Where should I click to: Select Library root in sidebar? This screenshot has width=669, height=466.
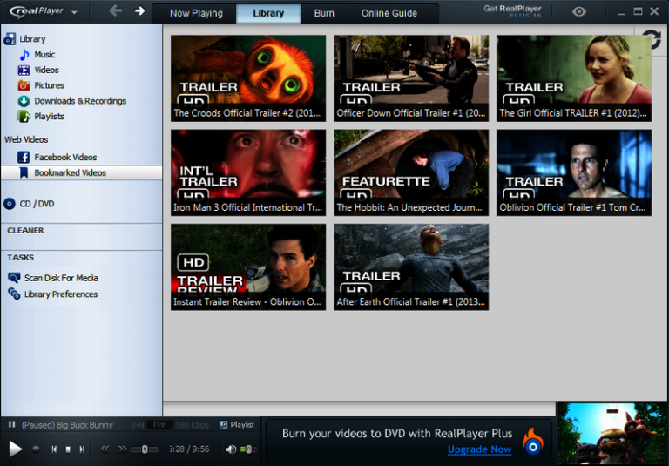[32, 39]
